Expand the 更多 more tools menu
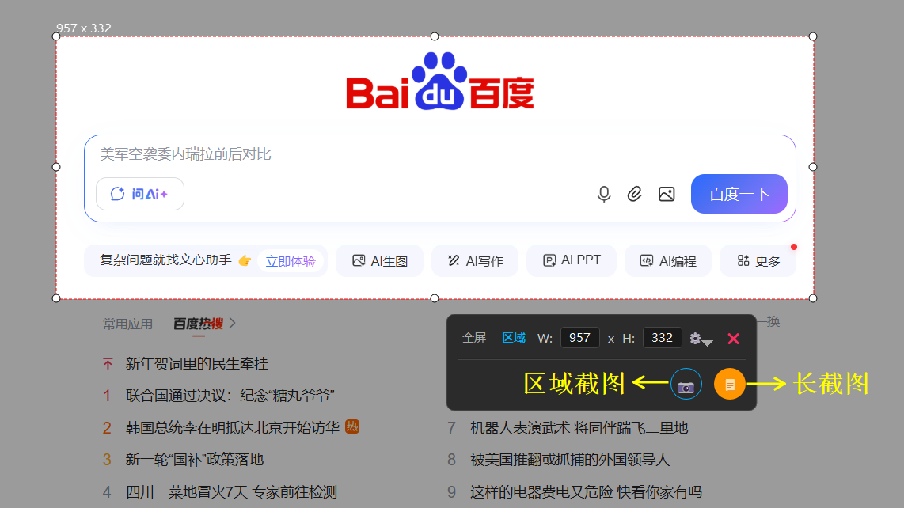Image resolution: width=904 pixels, height=508 pixels. 758,261
